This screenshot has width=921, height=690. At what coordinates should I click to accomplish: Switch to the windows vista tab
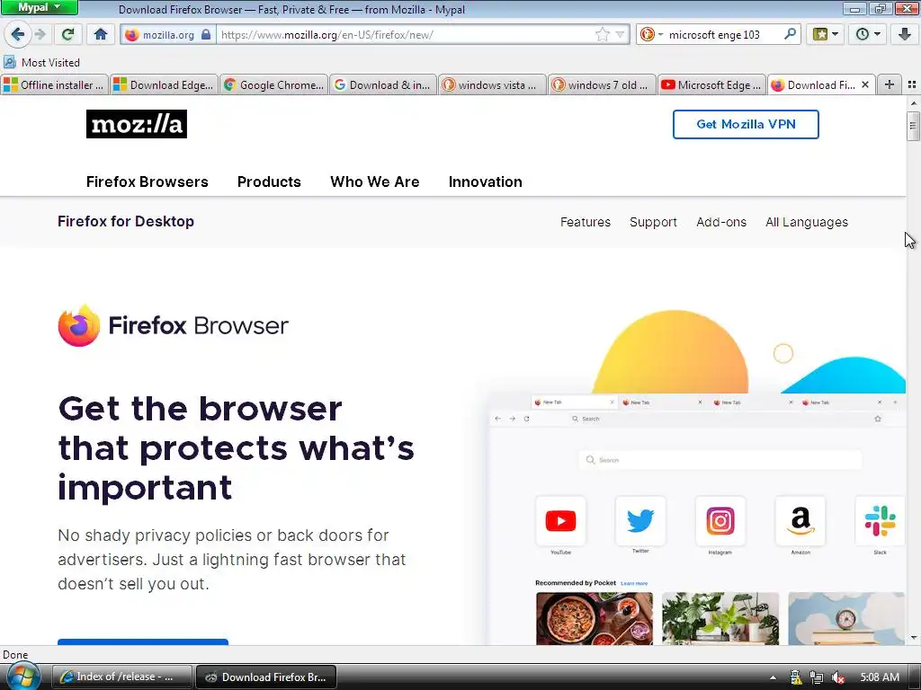click(x=492, y=85)
